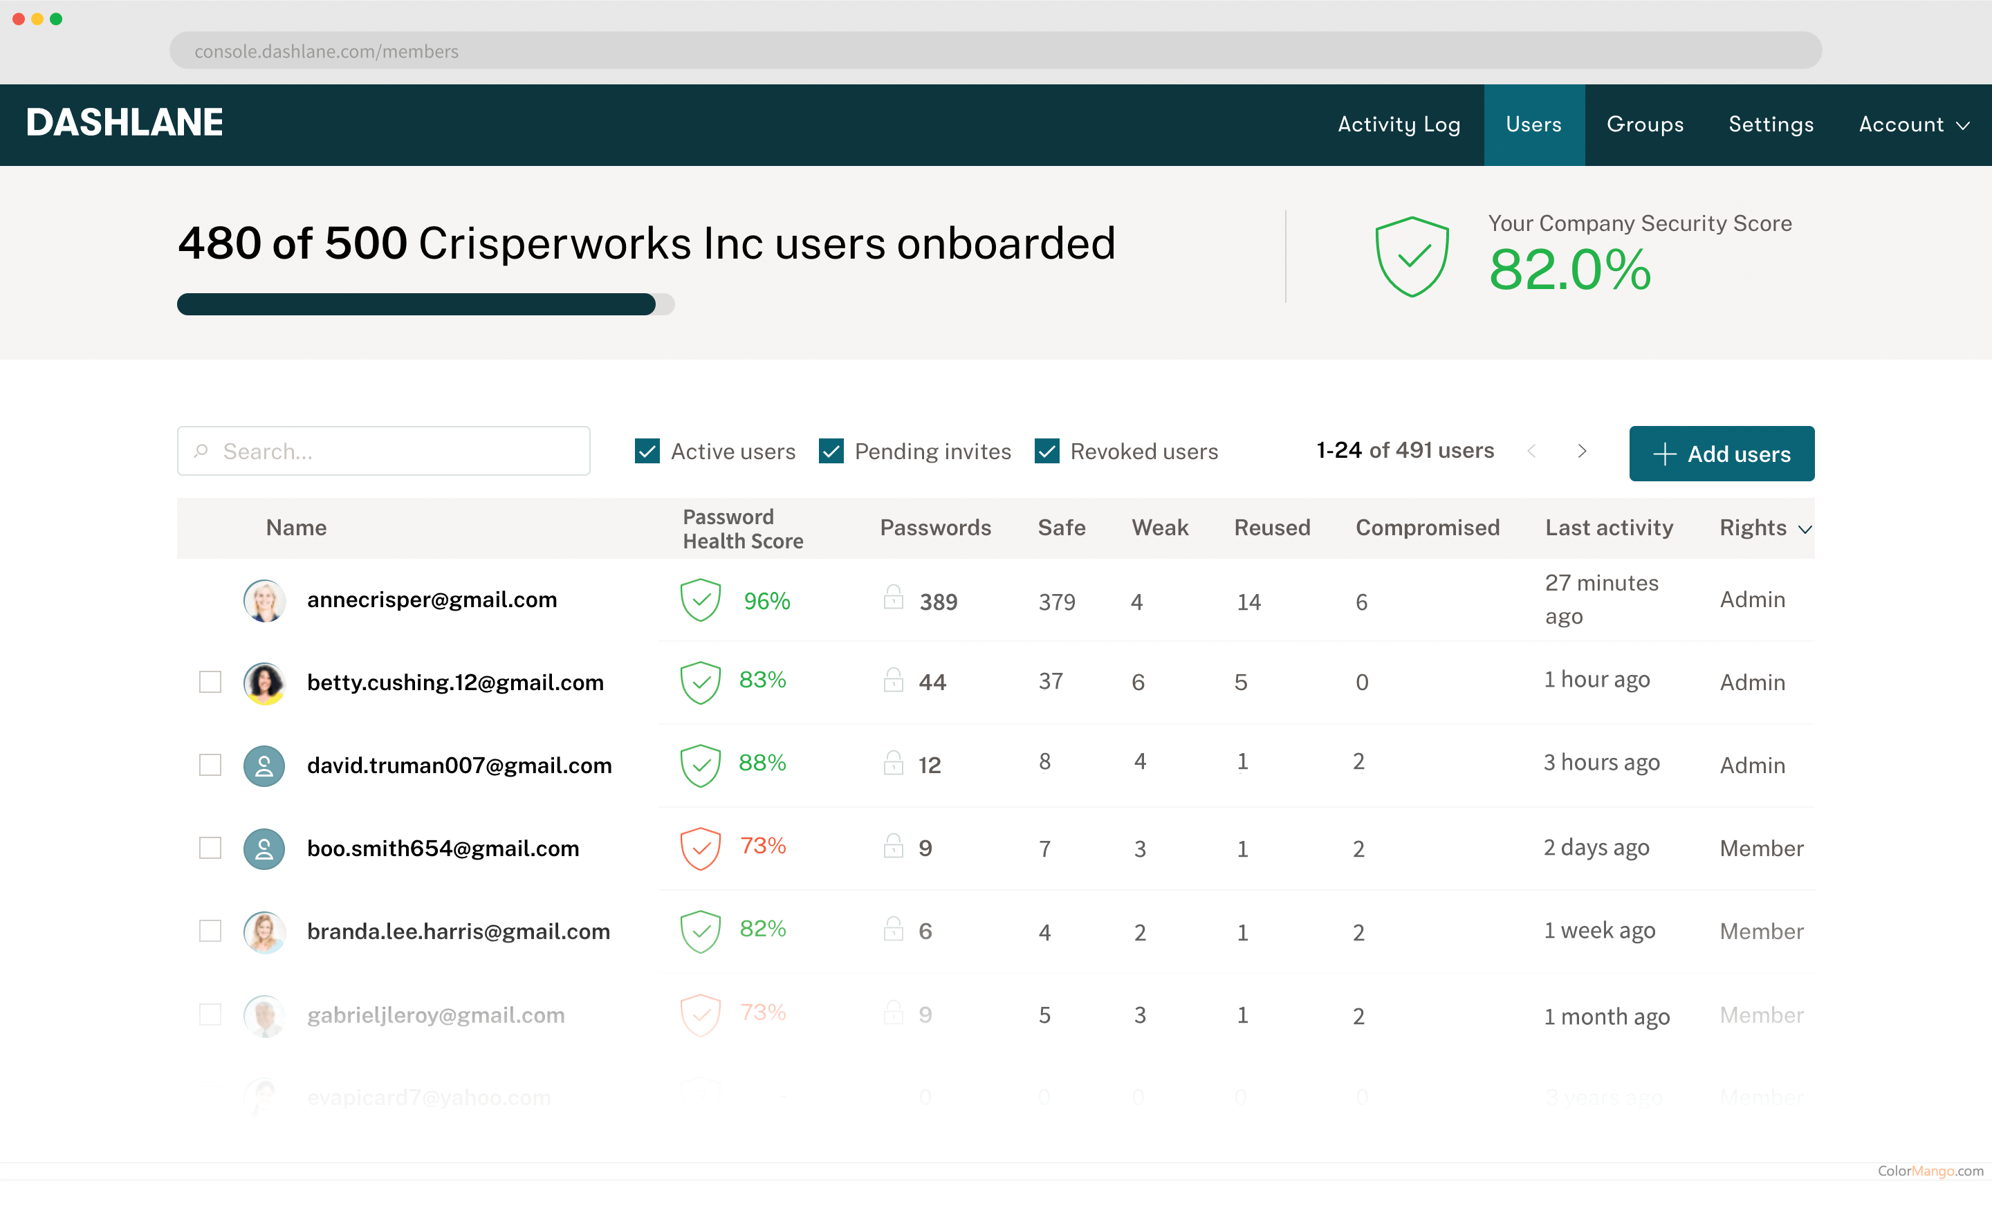Open branda.lee.harris@gmail.com user details
The width and height of the screenshot is (1992, 1224).
pyautogui.click(x=458, y=931)
